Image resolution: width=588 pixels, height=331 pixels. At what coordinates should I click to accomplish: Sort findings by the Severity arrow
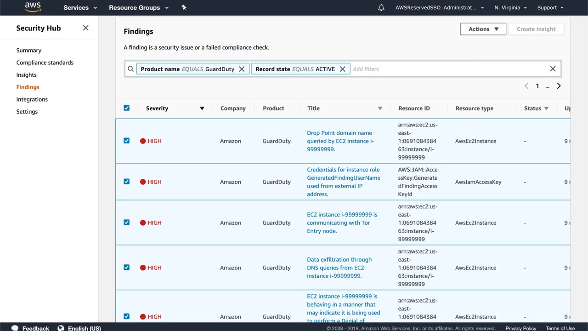pyautogui.click(x=202, y=108)
